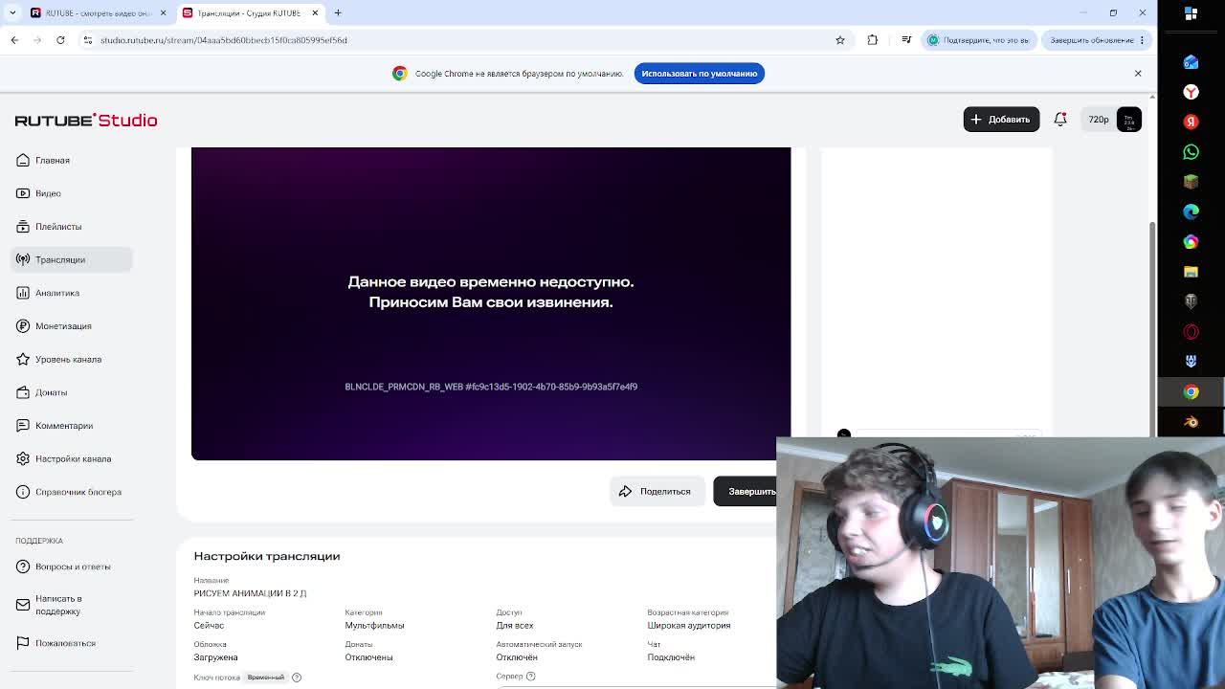Close the Студия RUTUBE browser tab
Image resolution: width=1225 pixels, height=689 pixels.
pyautogui.click(x=315, y=12)
